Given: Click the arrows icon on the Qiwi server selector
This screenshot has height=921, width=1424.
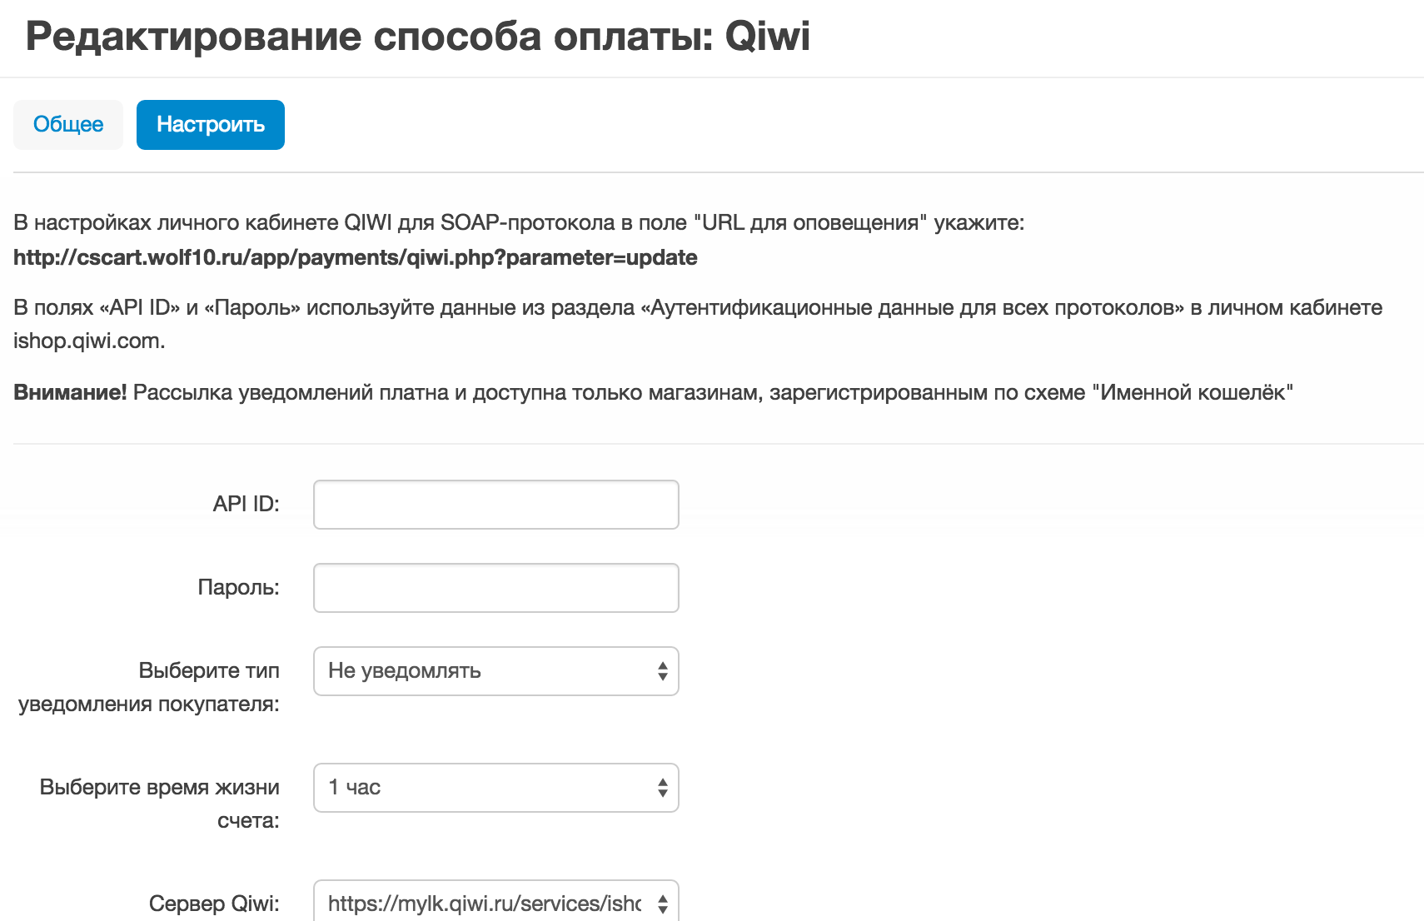Looking at the screenshot, I should coord(663,904).
